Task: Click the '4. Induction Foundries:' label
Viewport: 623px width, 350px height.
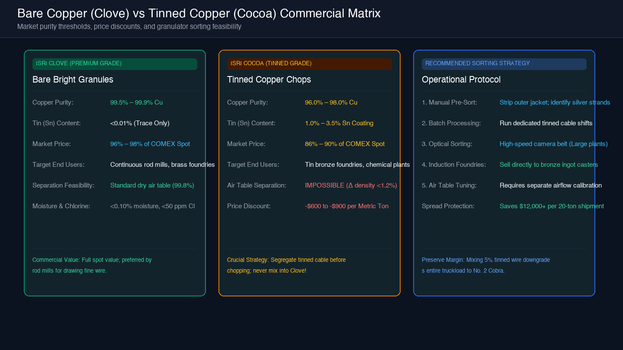Action: tap(454, 165)
